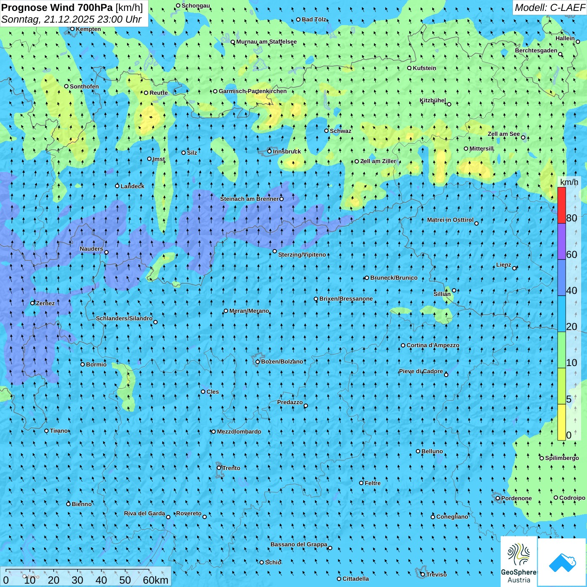This screenshot has height=587, width=587.
Task: Click the Cles label
Action: click(x=213, y=392)
